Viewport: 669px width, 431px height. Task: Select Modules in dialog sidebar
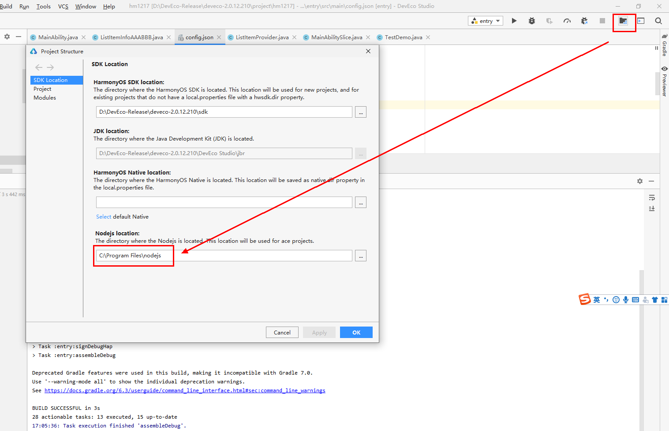tap(45, 98)
